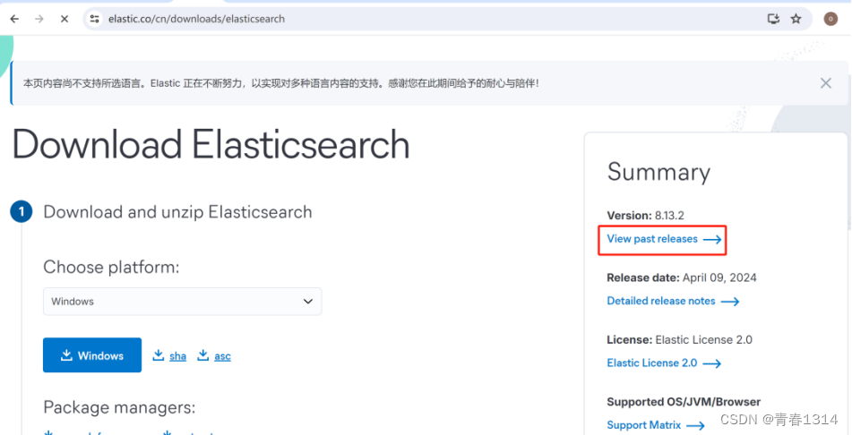The height and width of the screenshot is (435, 852).
Task: Click the Choose platform: label
Action: pyautogui.click(x=111, y=268)
